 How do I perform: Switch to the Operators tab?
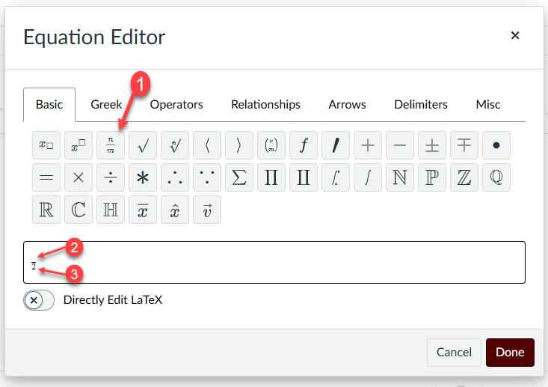(176, 105)
